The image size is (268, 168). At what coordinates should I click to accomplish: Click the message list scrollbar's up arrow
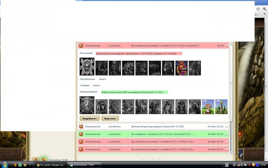click(x=231, y=44)
